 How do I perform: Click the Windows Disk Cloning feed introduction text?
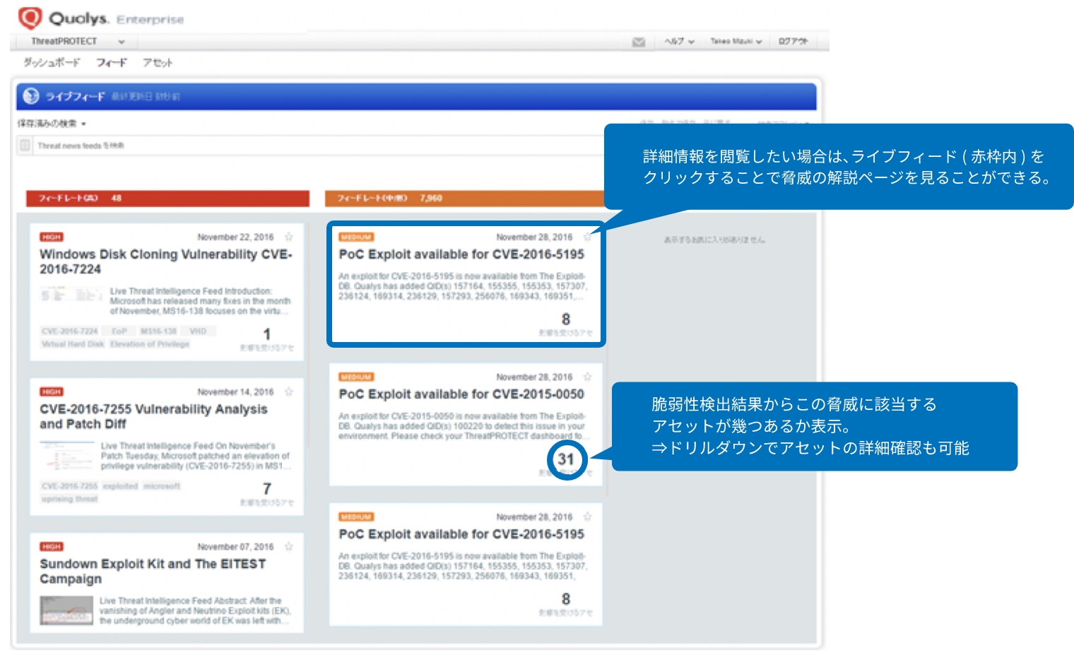point(200,301)
